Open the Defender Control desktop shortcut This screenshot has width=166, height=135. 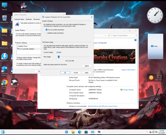(4, 71)
